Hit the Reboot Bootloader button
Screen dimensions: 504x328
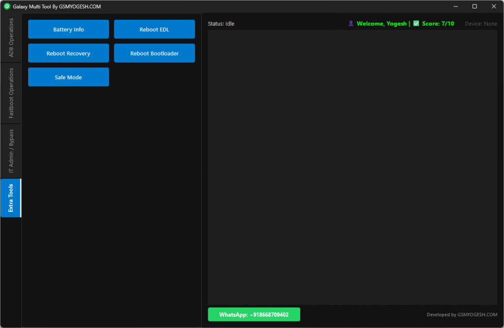click(x=154, y=54)
